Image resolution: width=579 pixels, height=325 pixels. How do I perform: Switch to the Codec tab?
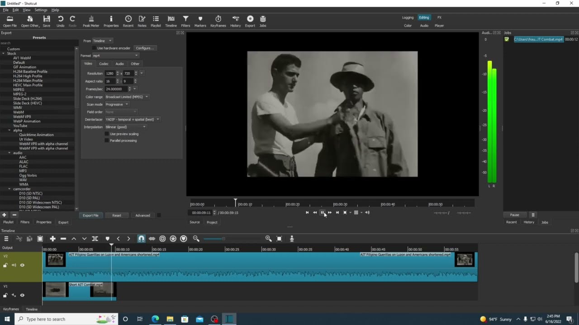point(104,64)
